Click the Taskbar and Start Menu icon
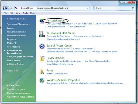 [x=42, y=34]
